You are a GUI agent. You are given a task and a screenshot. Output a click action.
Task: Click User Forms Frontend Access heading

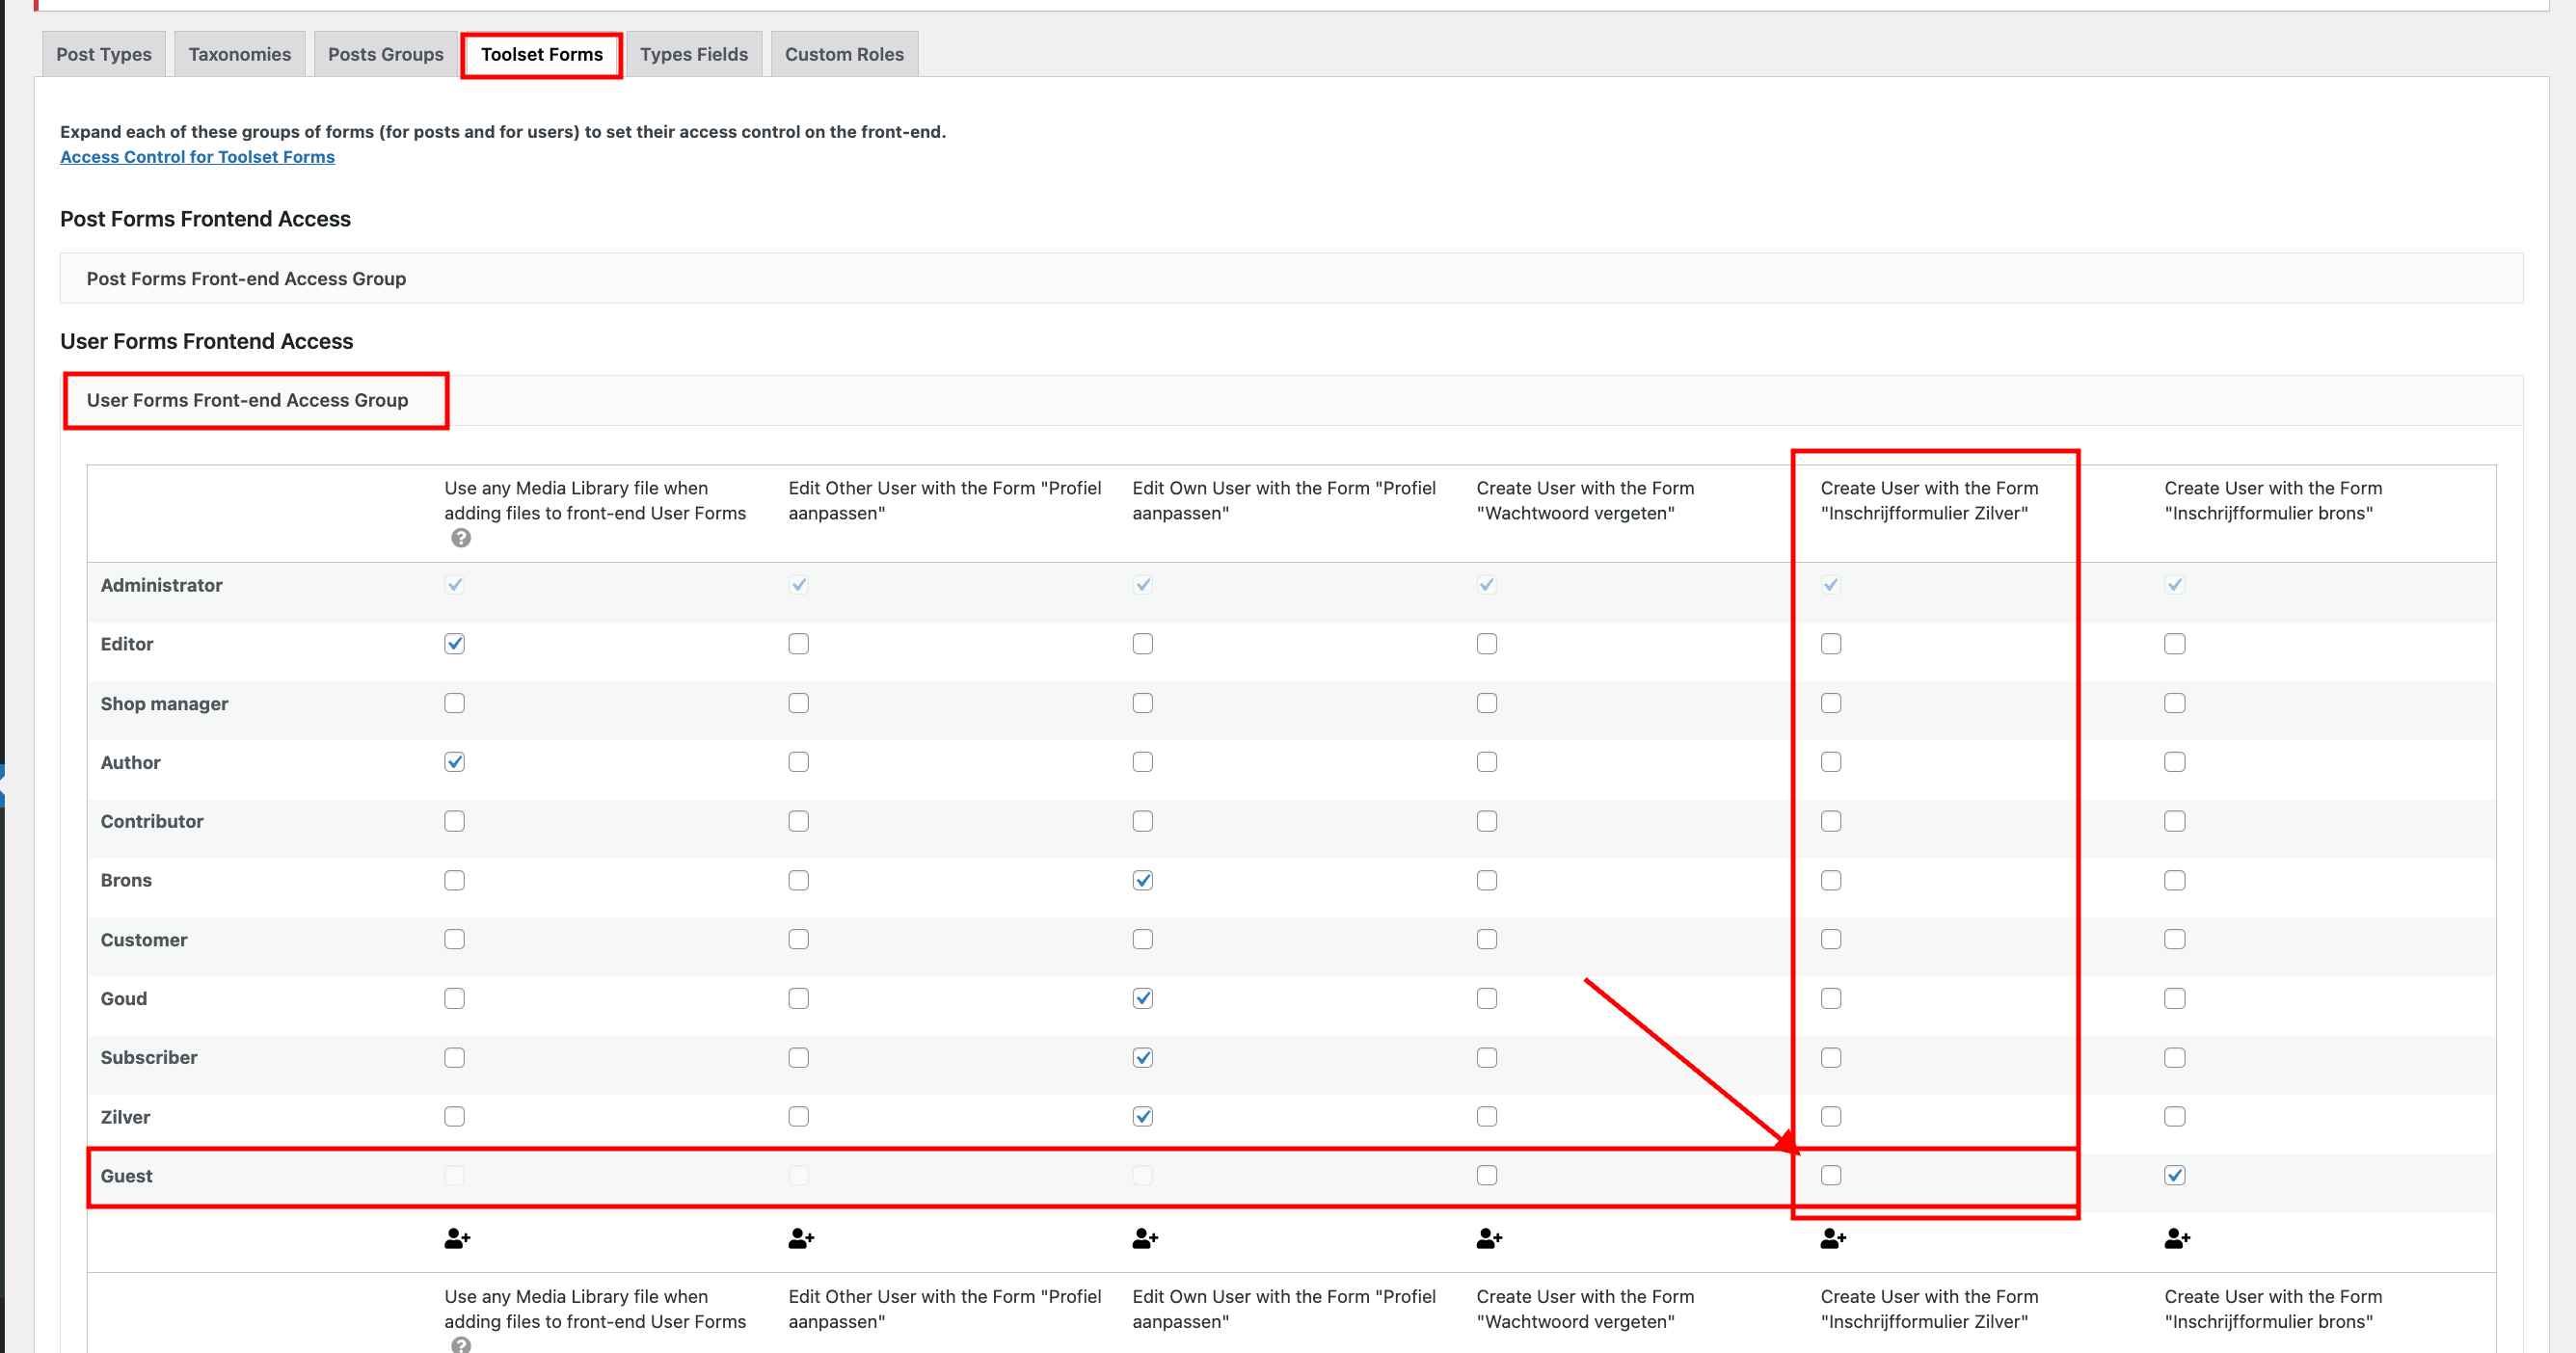[206, 342]
